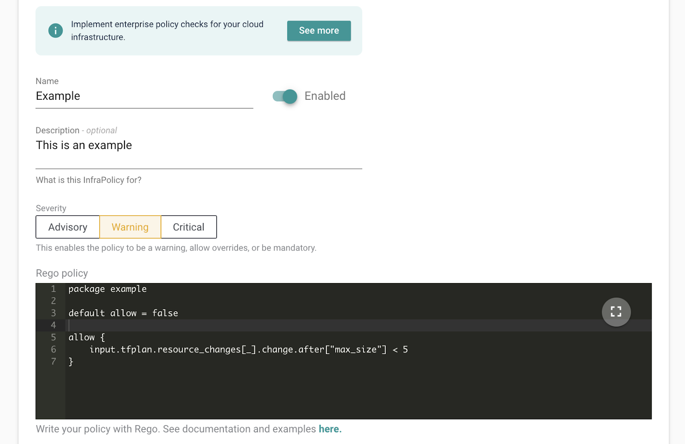Click the max_size rule line in editor
This screenshot has height=444, width=685.
click(x=248, y=349)
